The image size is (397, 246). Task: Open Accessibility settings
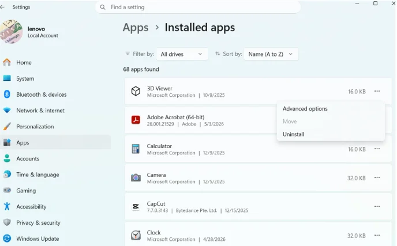coord(55,207)
